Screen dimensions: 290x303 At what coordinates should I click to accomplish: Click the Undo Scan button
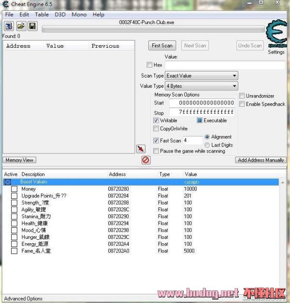[x=250, y=46]
